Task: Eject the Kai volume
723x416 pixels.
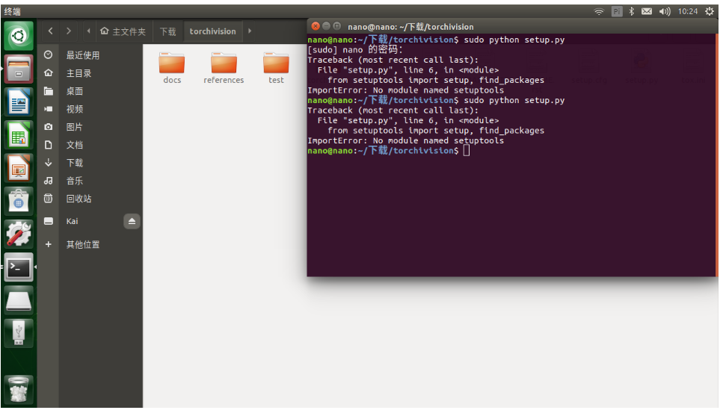Action: pos(132,222)
